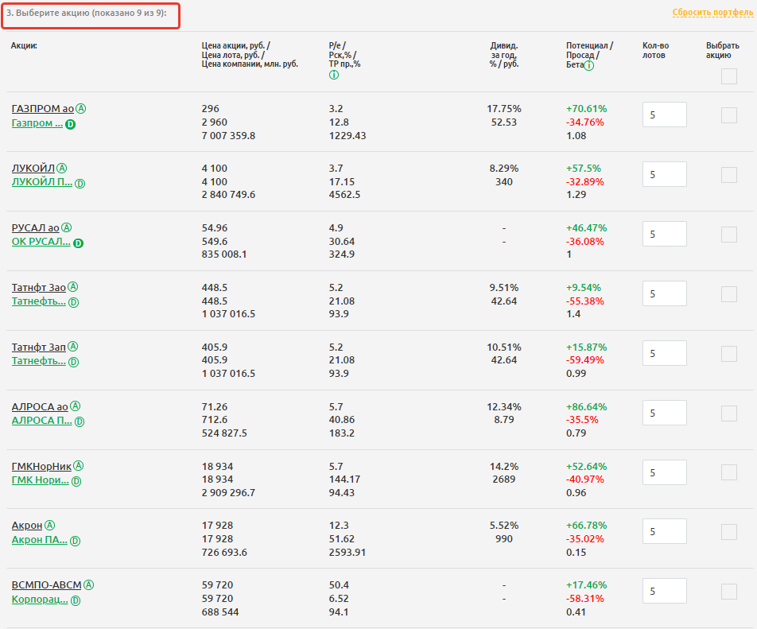
Task: Click the A icon next to ГАЗПРОМ ао
Action: click(81, 109)
